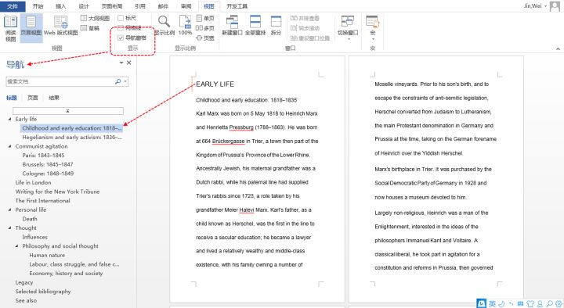This screenshot has width=564, height=308.
Task: Switch to the 页面布局 (Page Layout) tab
Action: (112, 6)
